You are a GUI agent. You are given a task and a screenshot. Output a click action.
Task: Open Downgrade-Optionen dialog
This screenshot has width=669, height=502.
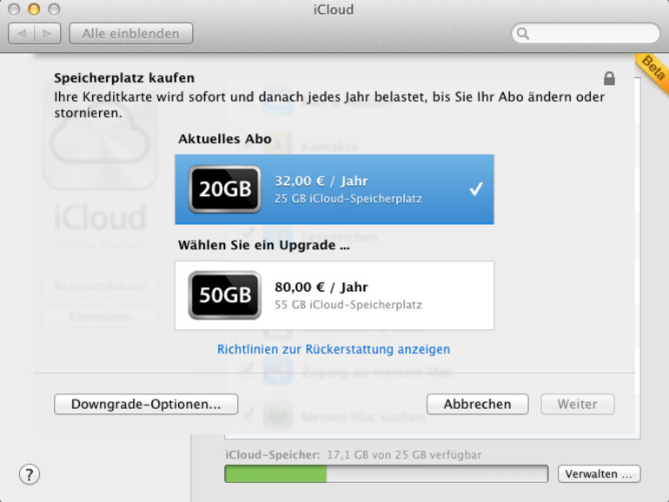pyautogui.click(x=146, y=404)
